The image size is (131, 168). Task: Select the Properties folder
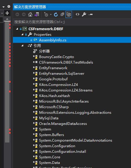(43, 35)
